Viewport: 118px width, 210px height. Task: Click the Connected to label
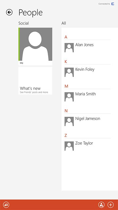[104, 4]
